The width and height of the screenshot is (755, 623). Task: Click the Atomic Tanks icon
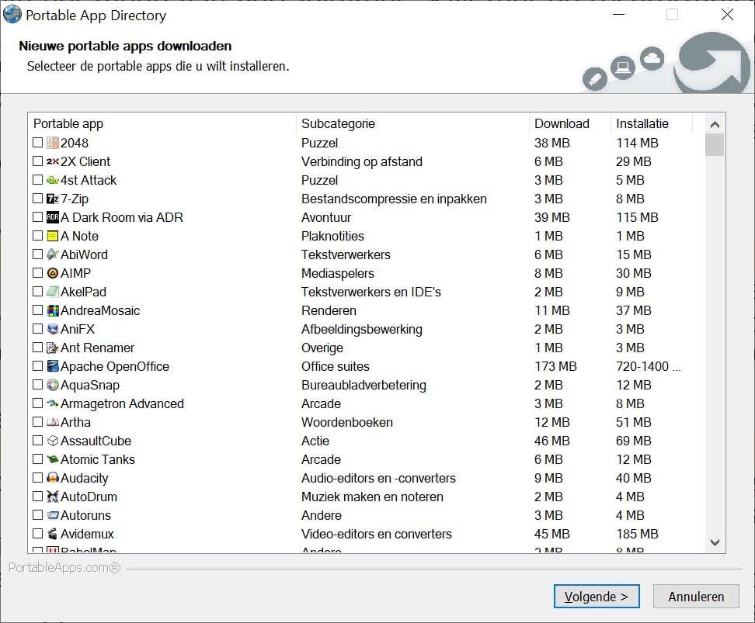pyautogui.click(x=53, y=459)
